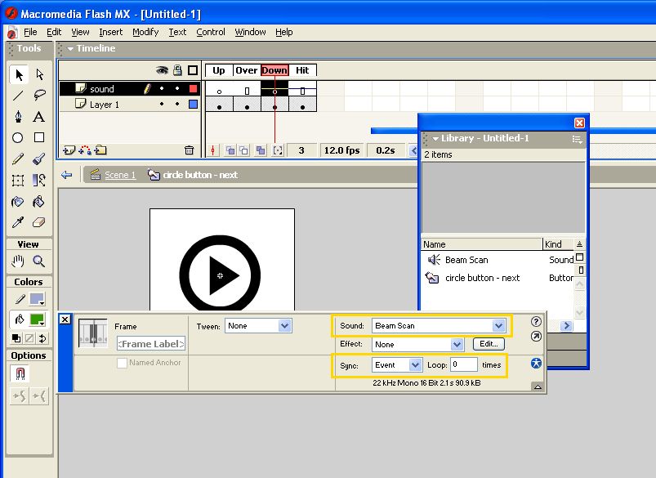Toggle Onion Skin Outlines button
This screenshot has height=478, width=656.
(x=244, y=150)
